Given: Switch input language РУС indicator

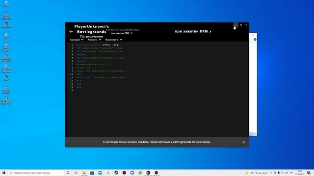Looking at the screenshot, I should (291, 173).
